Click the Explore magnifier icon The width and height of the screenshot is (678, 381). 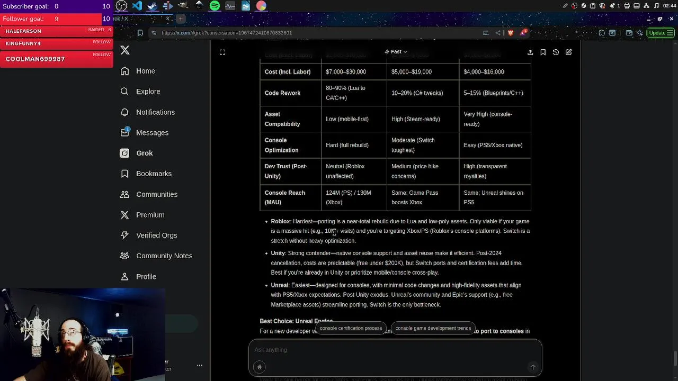point(124,92)
